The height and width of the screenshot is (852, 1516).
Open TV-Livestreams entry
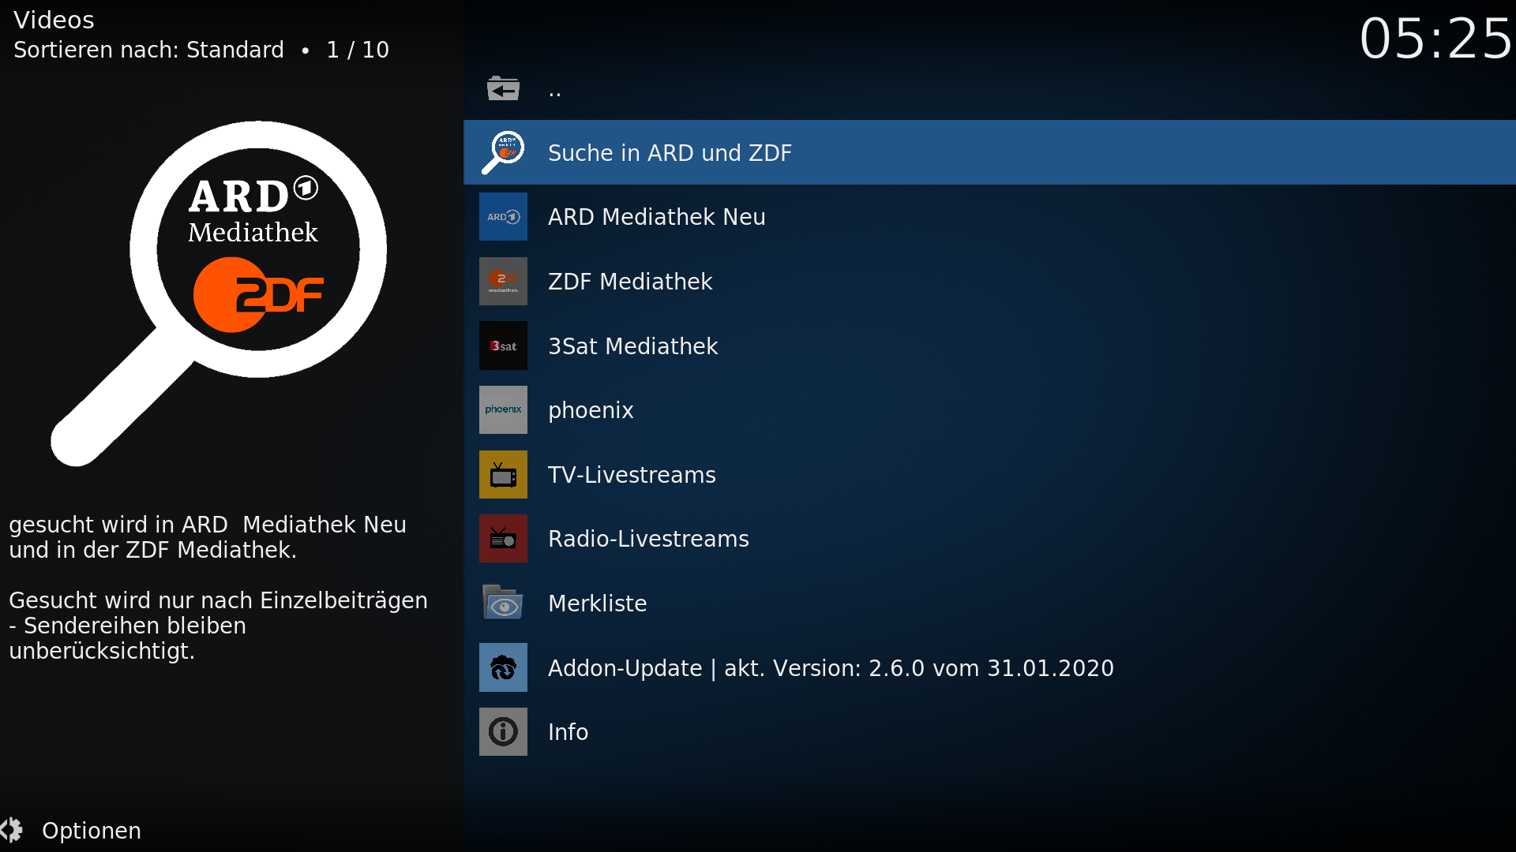click(989, 474)
